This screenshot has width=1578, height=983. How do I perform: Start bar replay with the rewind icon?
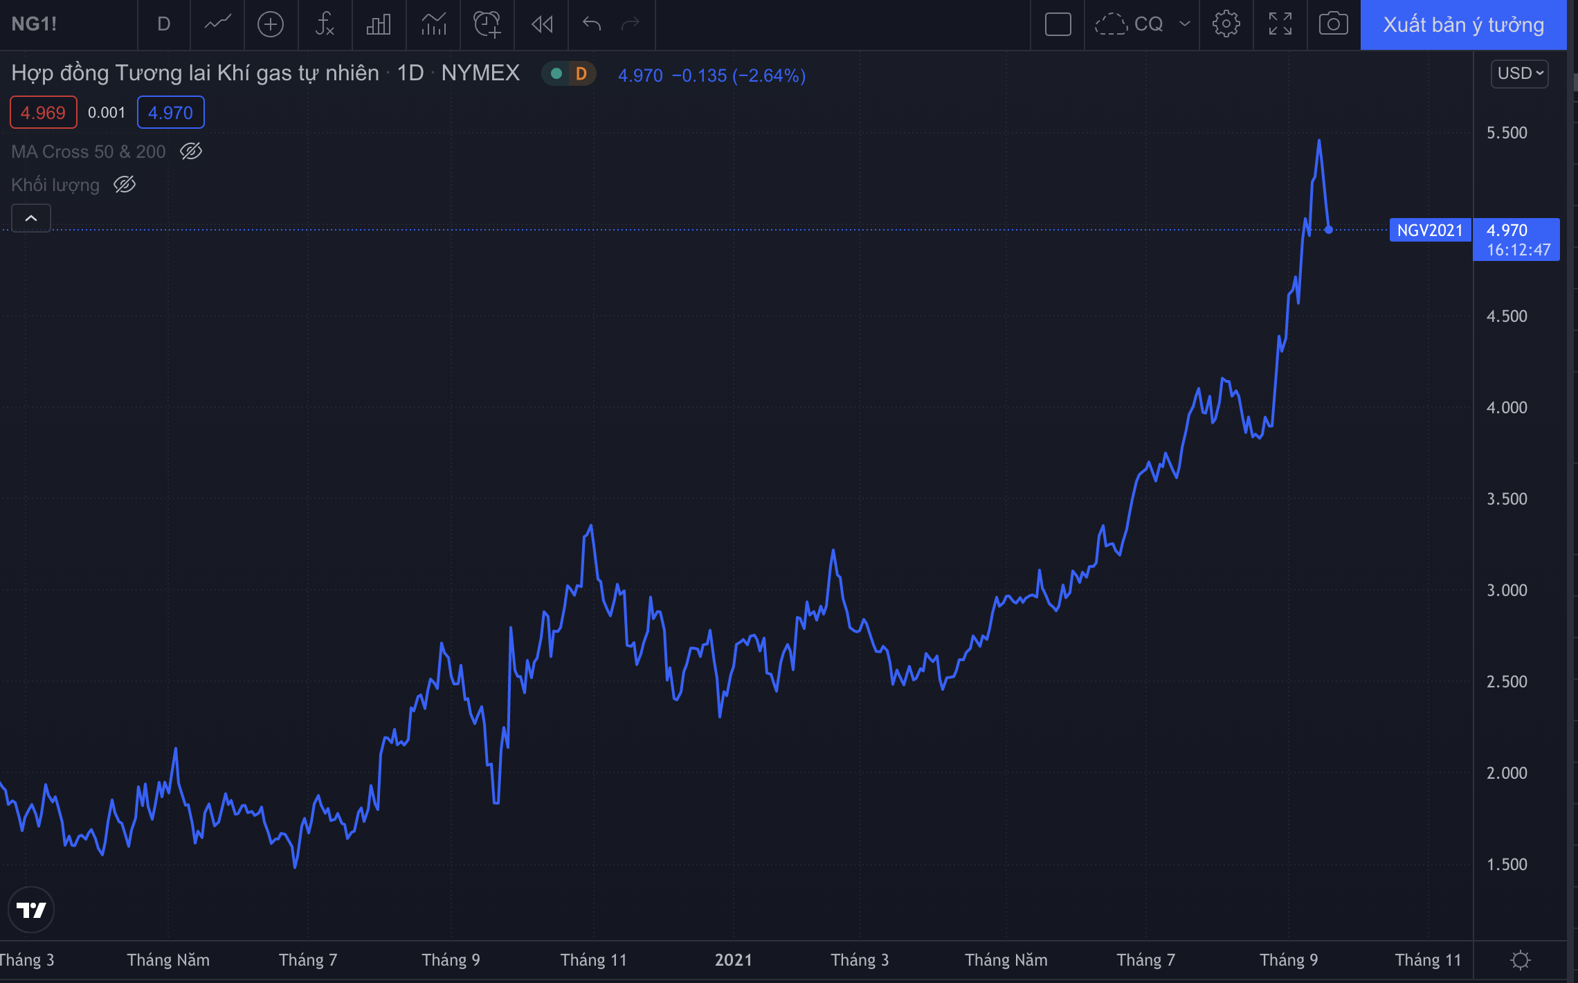542,24
